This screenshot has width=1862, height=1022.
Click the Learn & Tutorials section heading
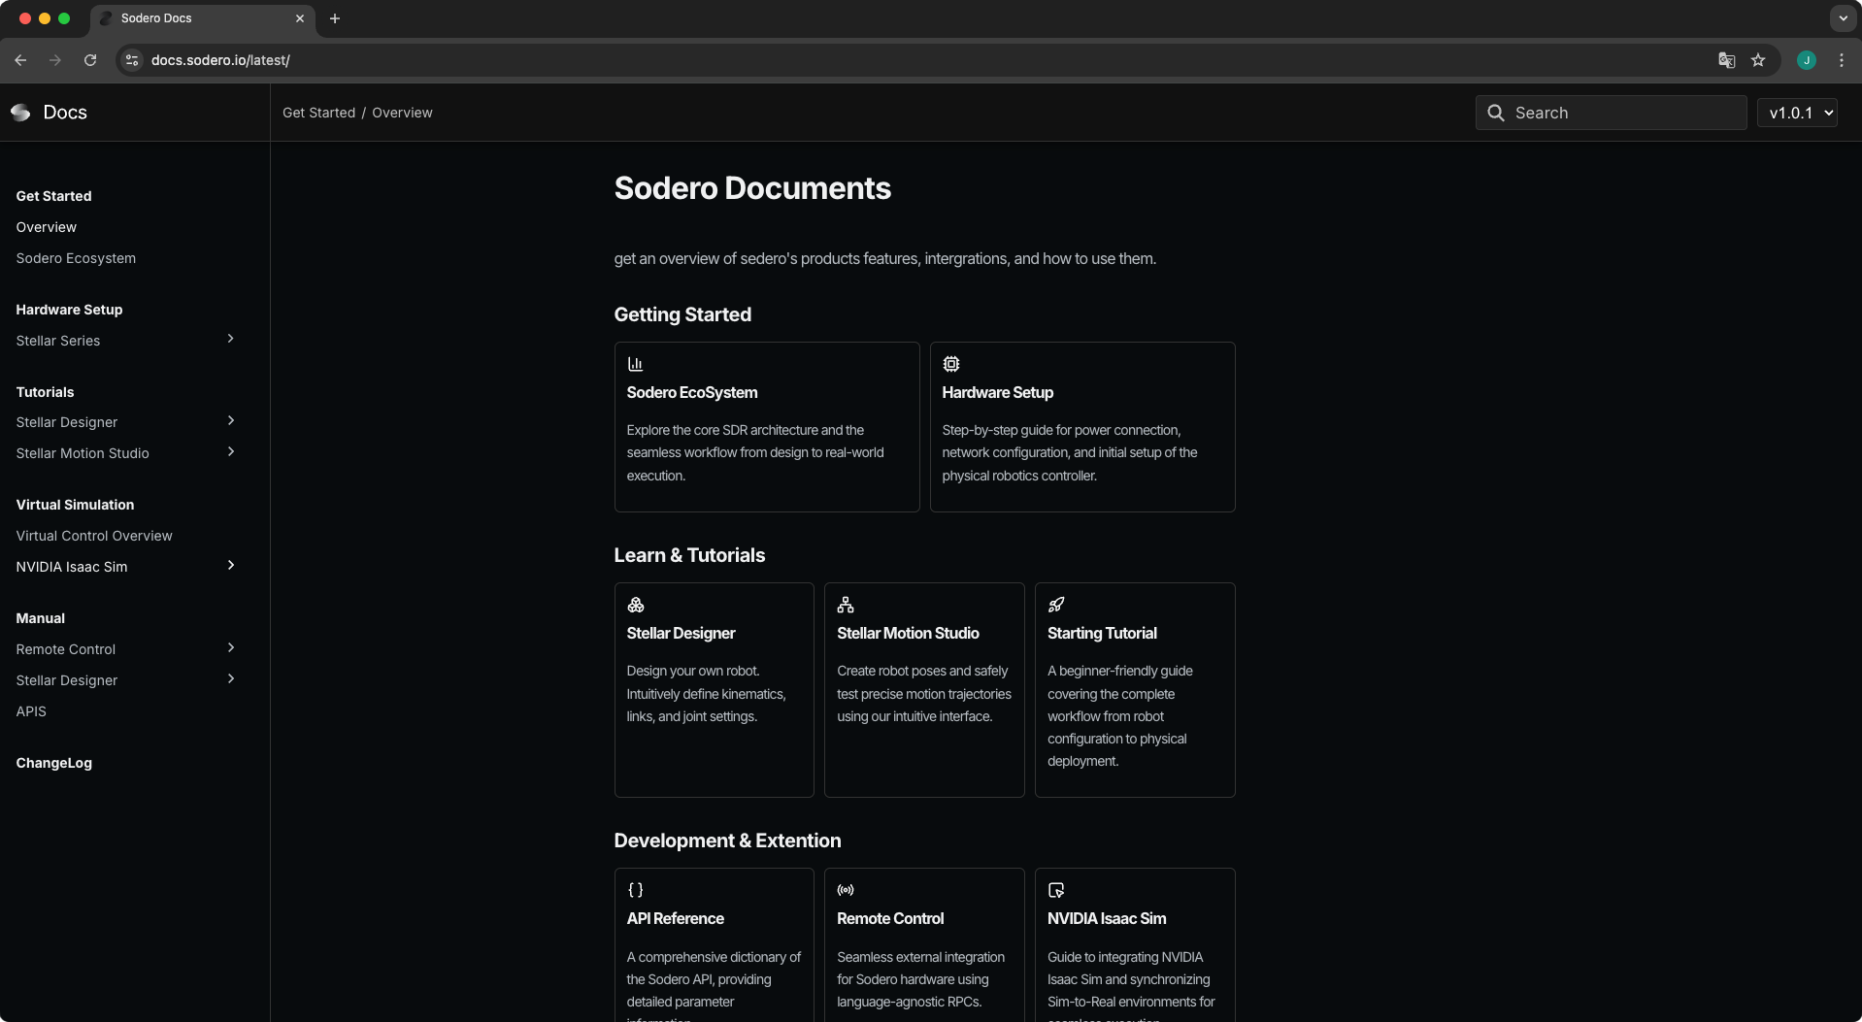tap(689, 555)
